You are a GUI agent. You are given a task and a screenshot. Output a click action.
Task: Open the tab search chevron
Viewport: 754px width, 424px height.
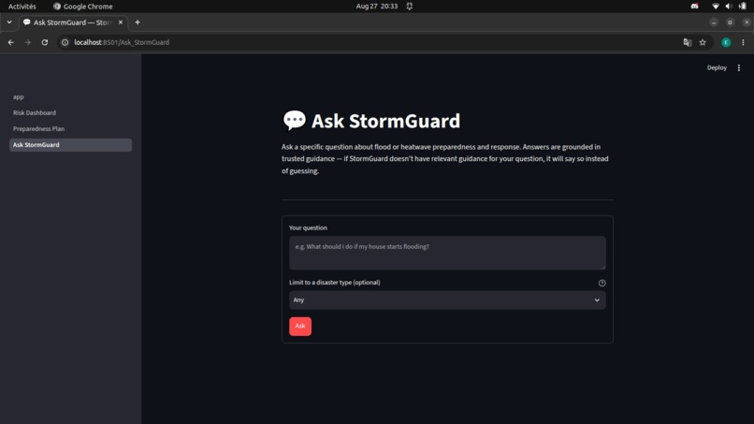9,22
